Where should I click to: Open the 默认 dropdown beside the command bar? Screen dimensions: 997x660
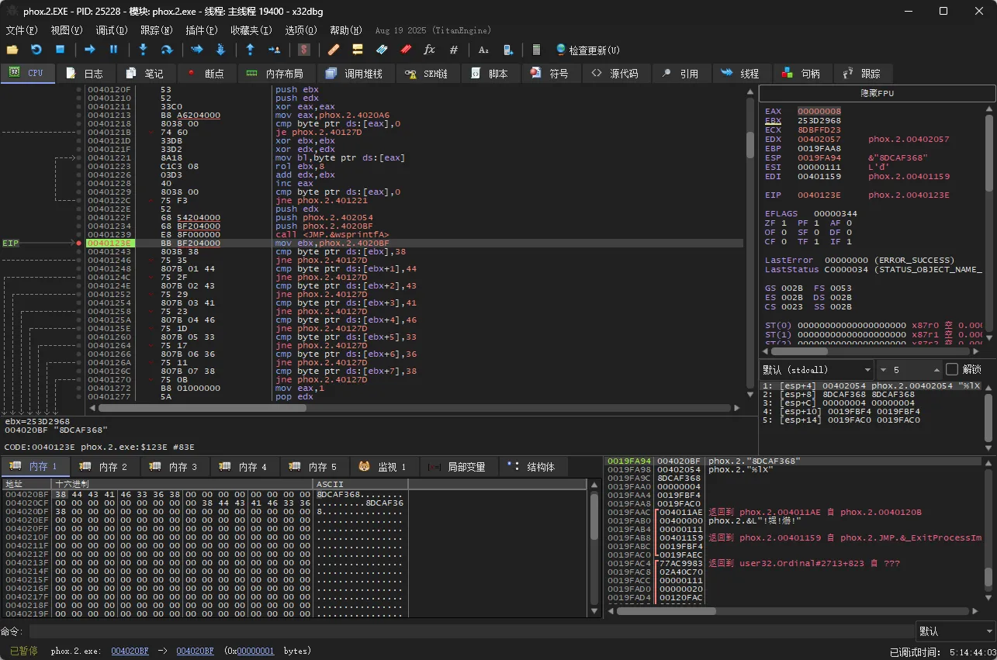(x=954, y=631)
